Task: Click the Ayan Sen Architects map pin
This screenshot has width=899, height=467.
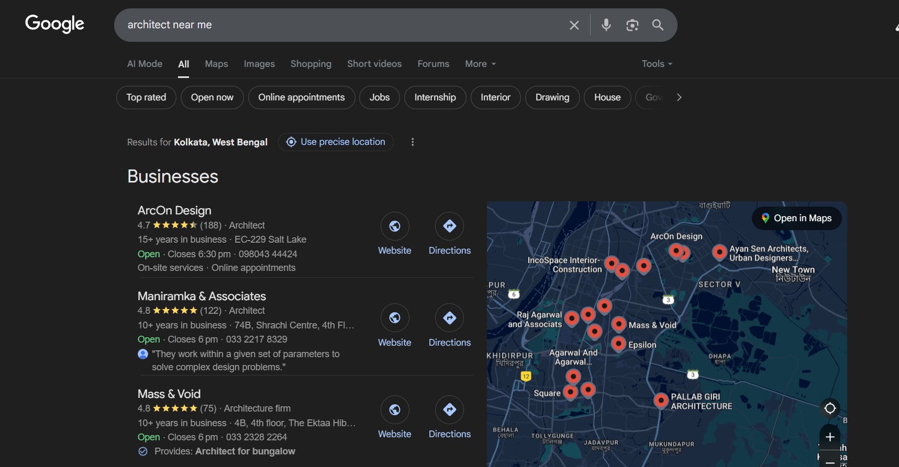Action: tap(719, 253)
